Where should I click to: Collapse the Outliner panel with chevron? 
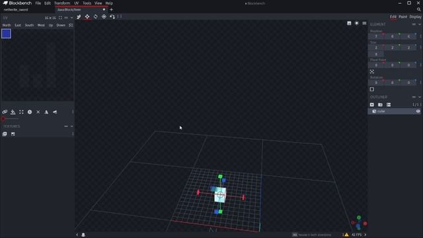pyautogui.click(x=420, y=97)
